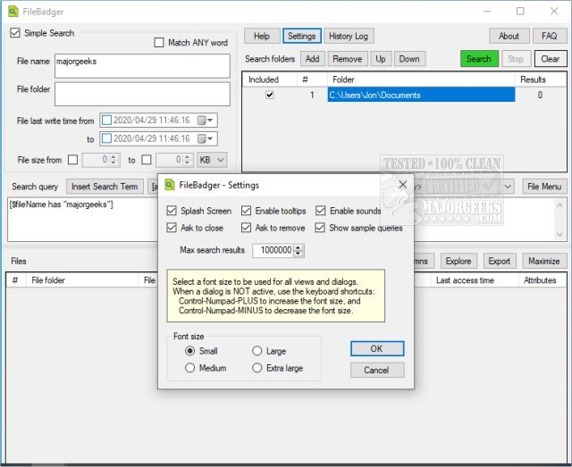Screen dimensions: 572x467
Task: Open calendar for File last write time from
Action: point(206,121)
